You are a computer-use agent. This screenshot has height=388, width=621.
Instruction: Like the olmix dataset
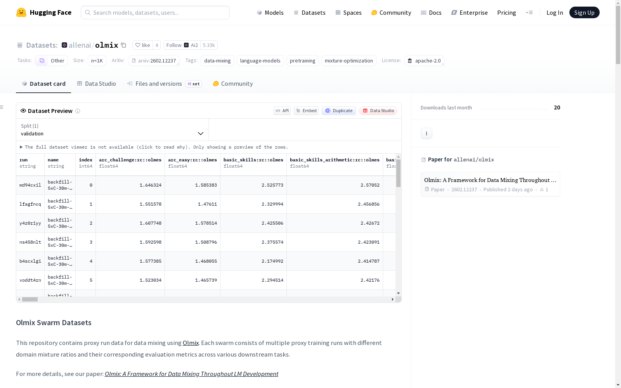[142, 45]
